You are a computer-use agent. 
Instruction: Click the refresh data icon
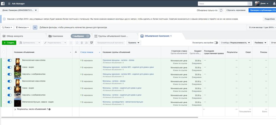[221, 10]
